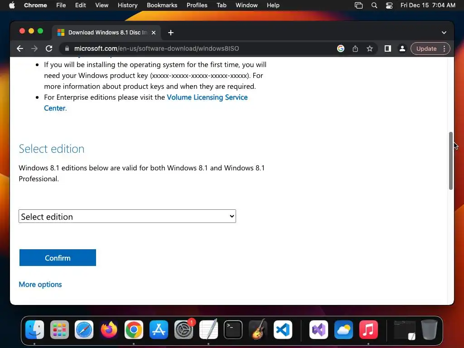Open the More options link
Screen dimensions: 464x348
(40, 285)
